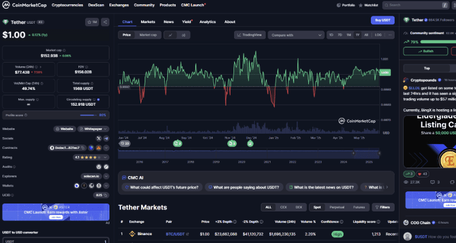Open chart in TradingView
This screenshot has width=456, height=243.
click(249, 35)
